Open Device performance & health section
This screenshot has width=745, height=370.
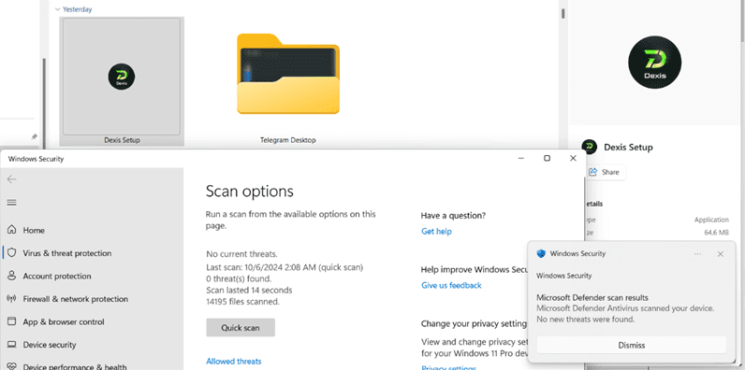click(x=75, y=366)
